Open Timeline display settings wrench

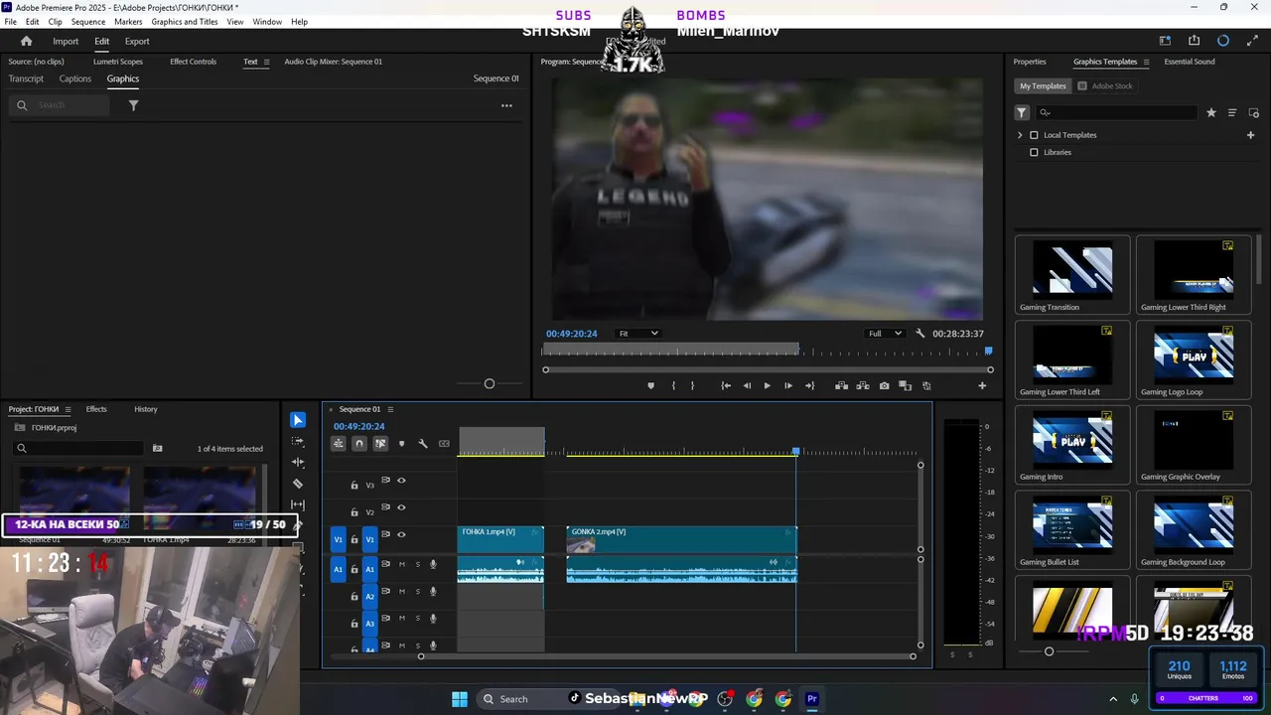pyautogui.click(x=423, y=444)
